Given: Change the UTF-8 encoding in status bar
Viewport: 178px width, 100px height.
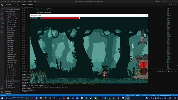Looking at the screenshot, I should 143,95.
